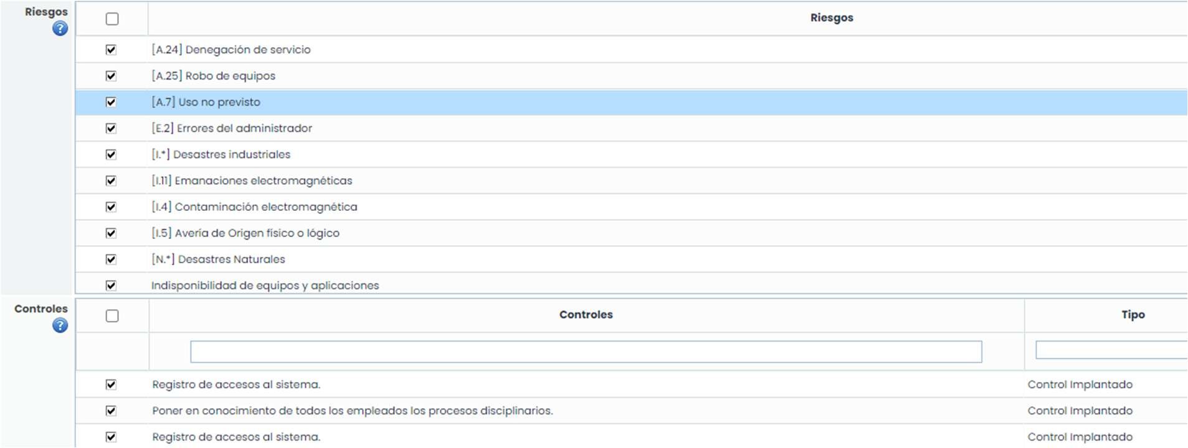The width and height of the screenshot is (1188, 448).
Task: Click the help icon under Riesgos label
Action: 60,29
